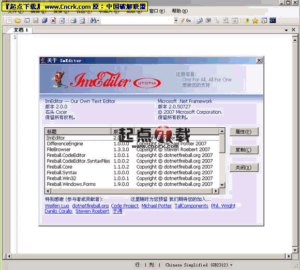Viewport: 300px width, 270px height.
Task: Click the component list's scroll down arrow
Action: click(x=222, y=185)
